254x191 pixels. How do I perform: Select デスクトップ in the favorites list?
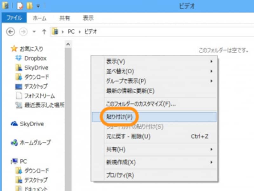(x=36, y=86)
